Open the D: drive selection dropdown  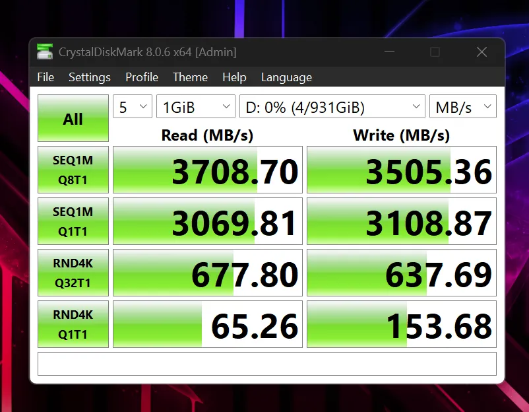332,107
